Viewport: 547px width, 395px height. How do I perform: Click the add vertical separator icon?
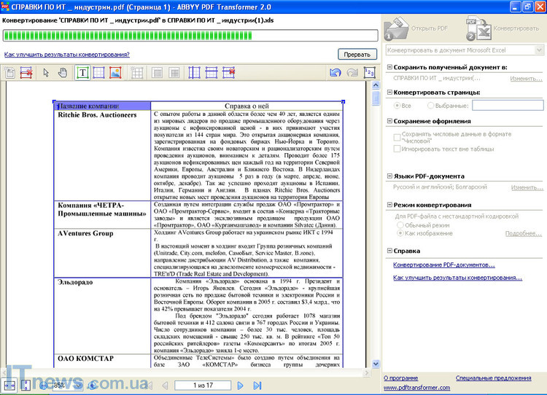coord(194,73)
